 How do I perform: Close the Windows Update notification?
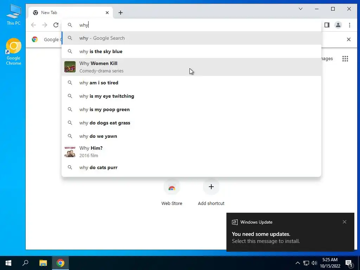tap(345, 222)
